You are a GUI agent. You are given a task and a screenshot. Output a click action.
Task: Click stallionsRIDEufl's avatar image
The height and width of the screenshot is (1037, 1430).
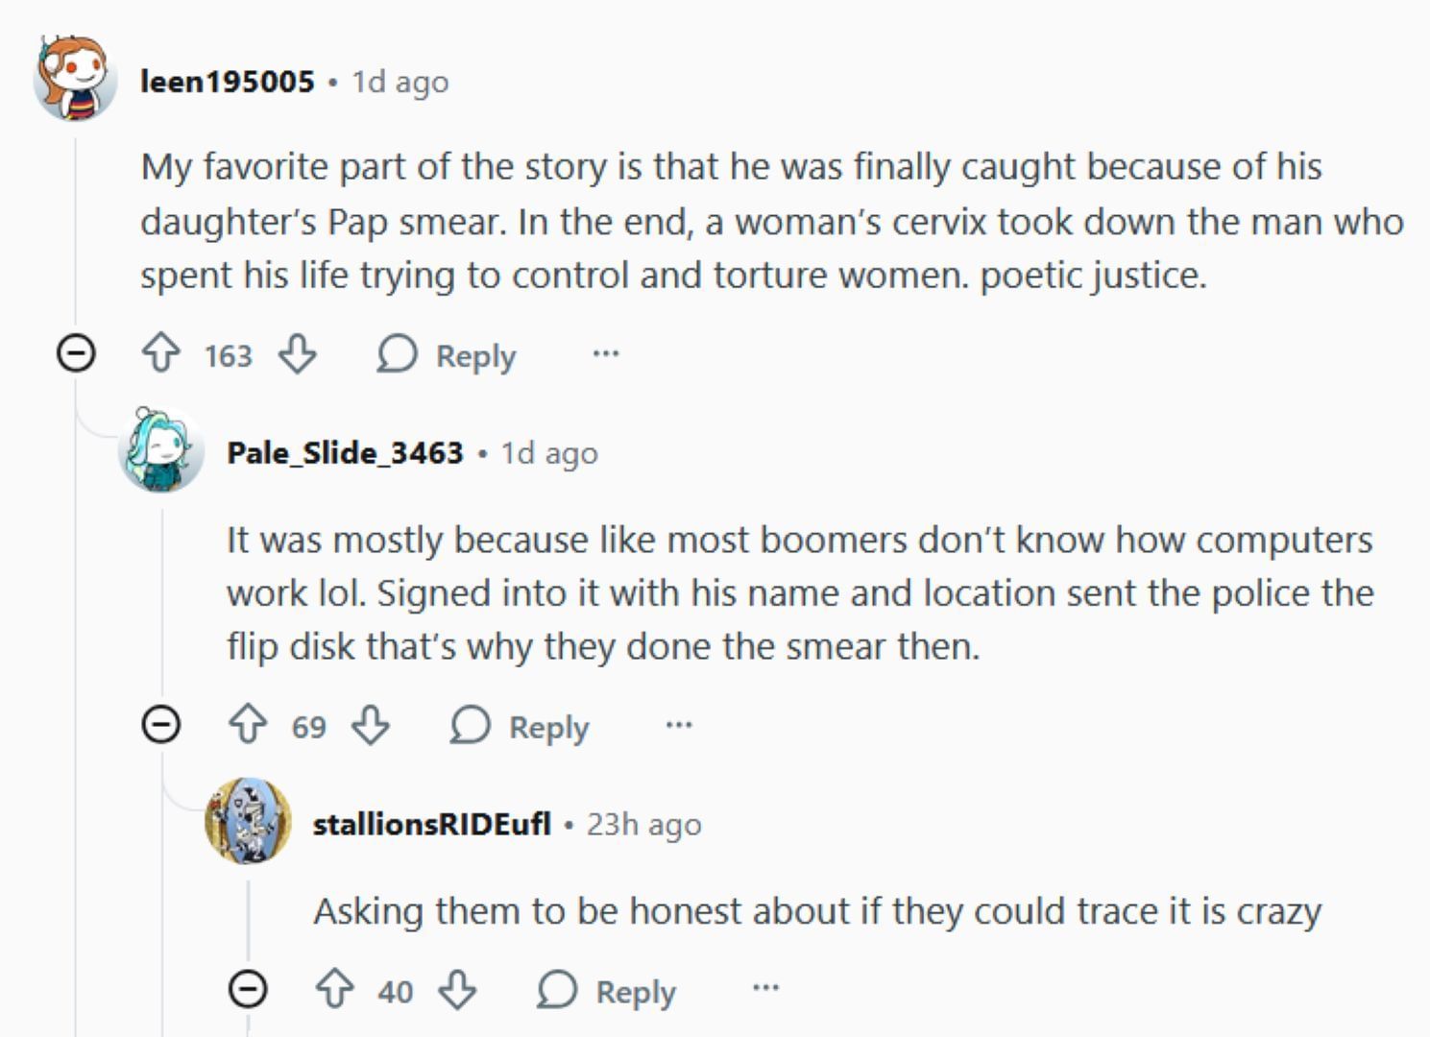click(x=248, y=821)
